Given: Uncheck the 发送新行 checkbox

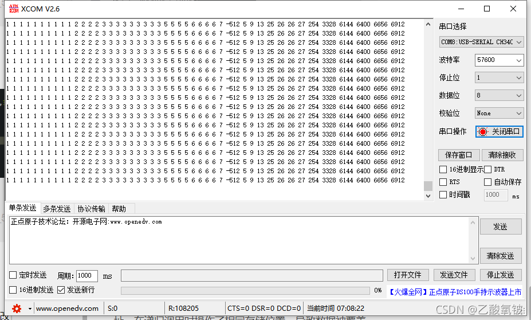Looking at the screenshot, I should 61,290.
